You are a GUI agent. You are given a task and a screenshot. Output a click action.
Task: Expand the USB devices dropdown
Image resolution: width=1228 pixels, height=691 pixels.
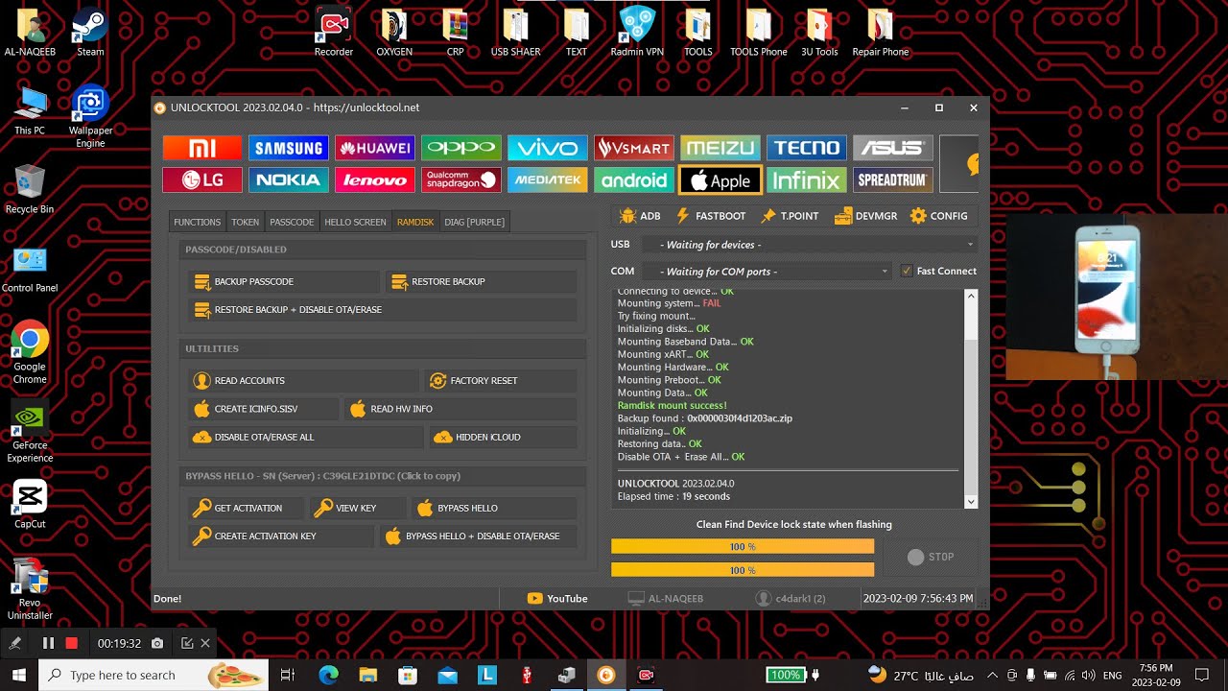(x=810, y=245)
